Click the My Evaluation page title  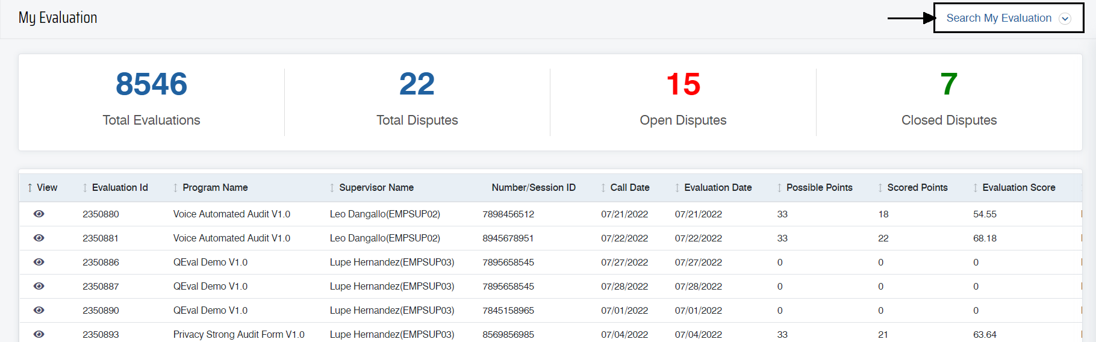click(x=58, y=18)
